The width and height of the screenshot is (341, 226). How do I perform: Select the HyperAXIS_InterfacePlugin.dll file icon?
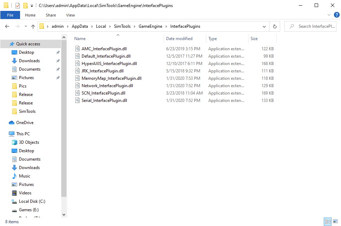click(77, 63)
